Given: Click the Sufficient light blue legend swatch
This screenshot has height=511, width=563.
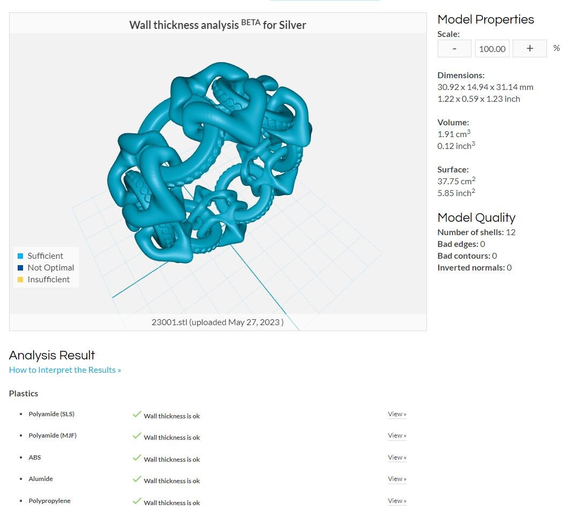Looking at the screenshot, I should point(20,256).
